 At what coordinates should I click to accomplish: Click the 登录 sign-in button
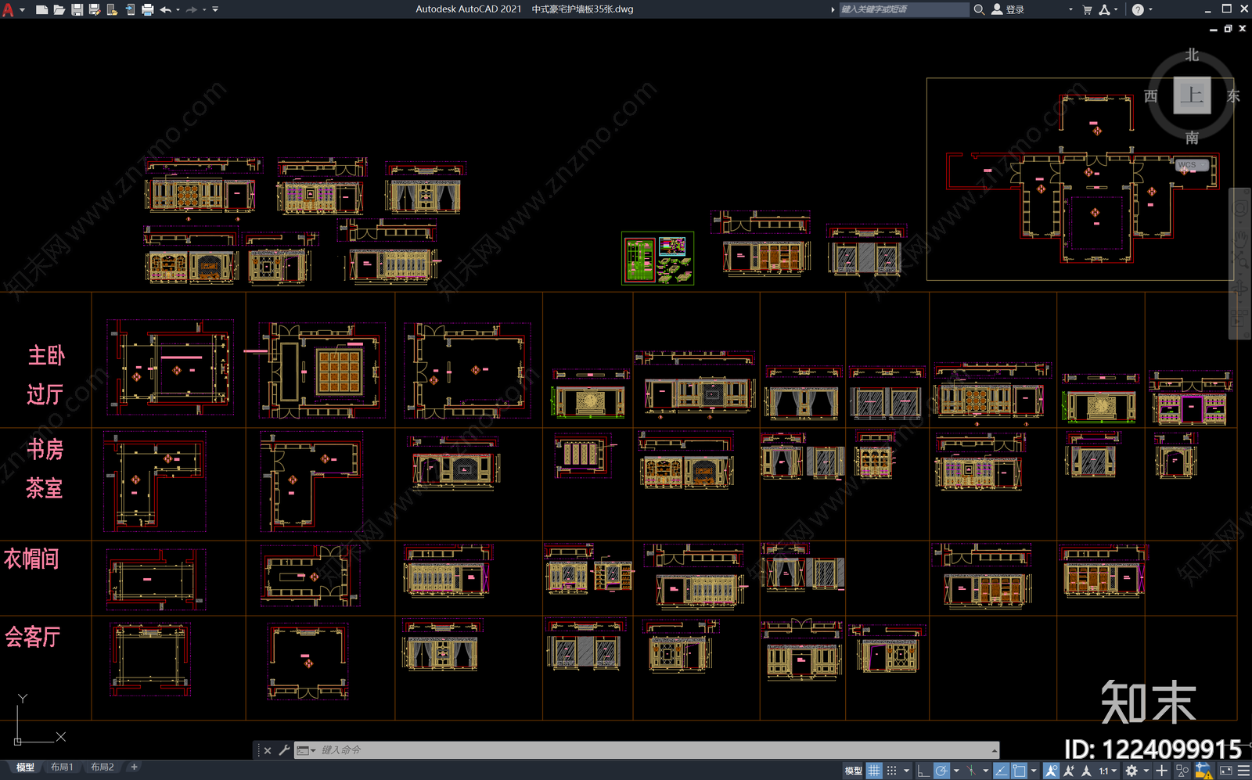(x=1008, y=9)
